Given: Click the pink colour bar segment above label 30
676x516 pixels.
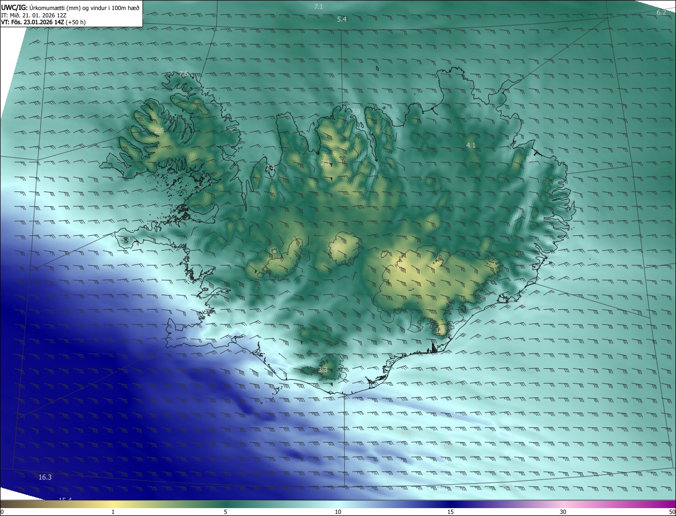Looking at the screenshot, I should pos(563,504).
